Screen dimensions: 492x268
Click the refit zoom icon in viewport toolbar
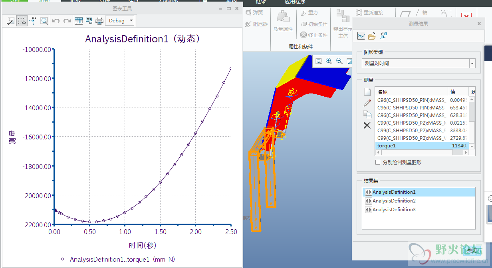[319, 61]
